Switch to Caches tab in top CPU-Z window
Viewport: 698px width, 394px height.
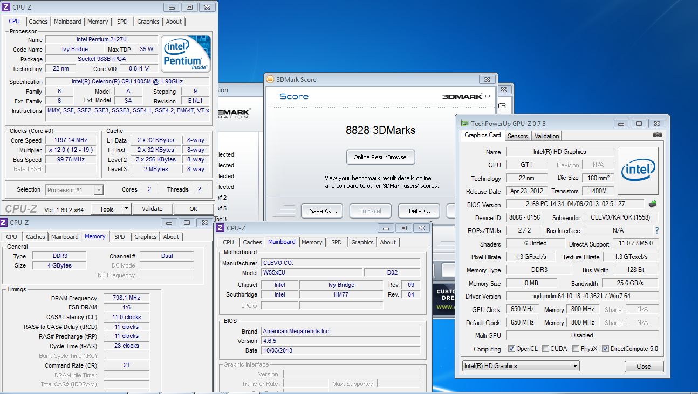(38, 22)
